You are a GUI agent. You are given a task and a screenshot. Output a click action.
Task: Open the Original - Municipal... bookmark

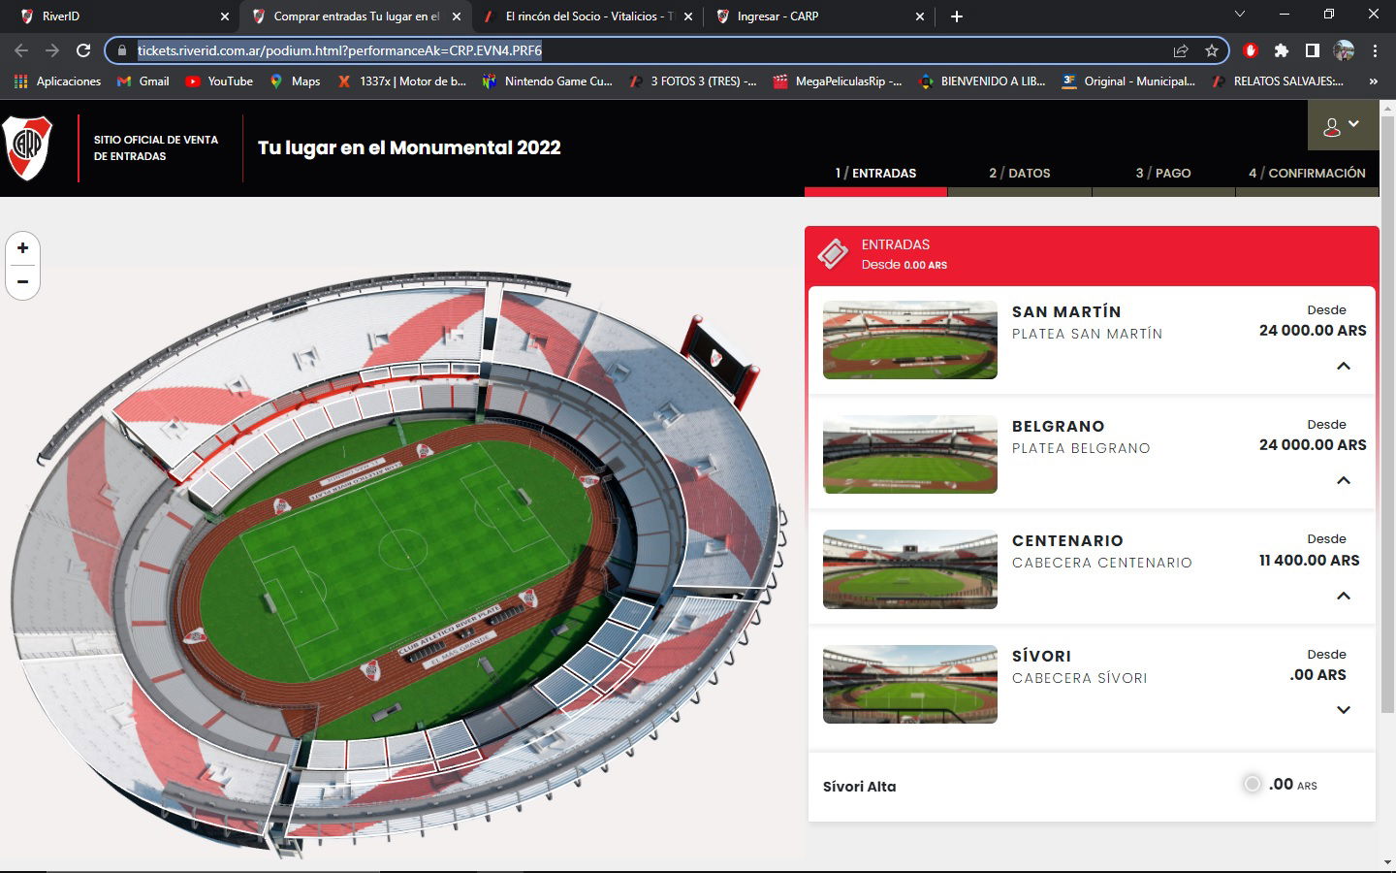(1128, 81)
